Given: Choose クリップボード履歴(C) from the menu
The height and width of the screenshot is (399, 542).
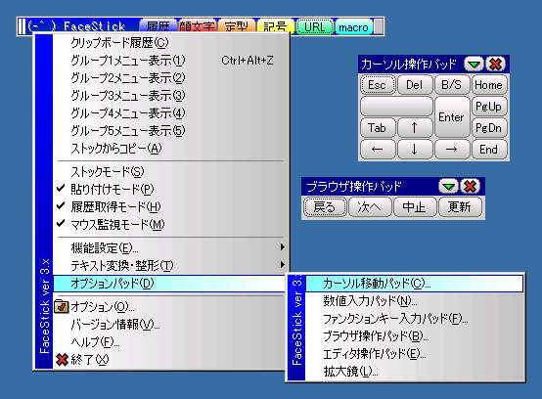Looking at the screenshot, I should [171, 43].
